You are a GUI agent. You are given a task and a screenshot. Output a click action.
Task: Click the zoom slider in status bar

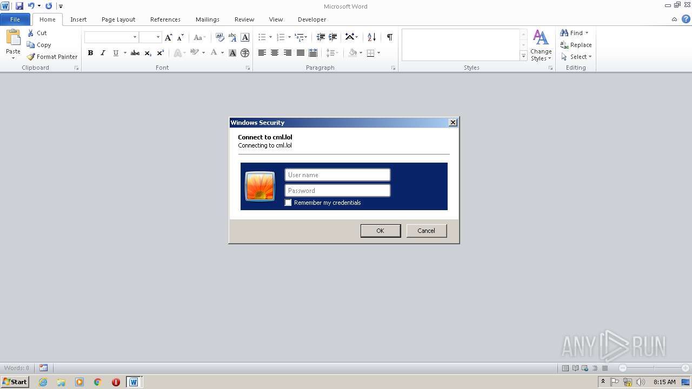[654, 368]
